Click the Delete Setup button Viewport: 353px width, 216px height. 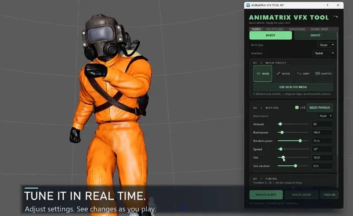click(x=301, y=195)
